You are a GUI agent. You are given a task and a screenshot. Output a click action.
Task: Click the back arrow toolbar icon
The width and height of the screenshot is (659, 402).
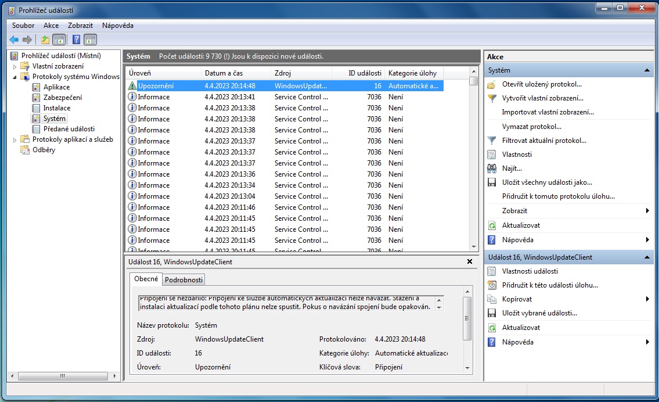tap(14, 40)
